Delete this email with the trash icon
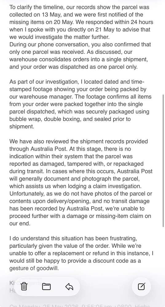The height and width of the screenshot is (307, 165). coord(24,287)
